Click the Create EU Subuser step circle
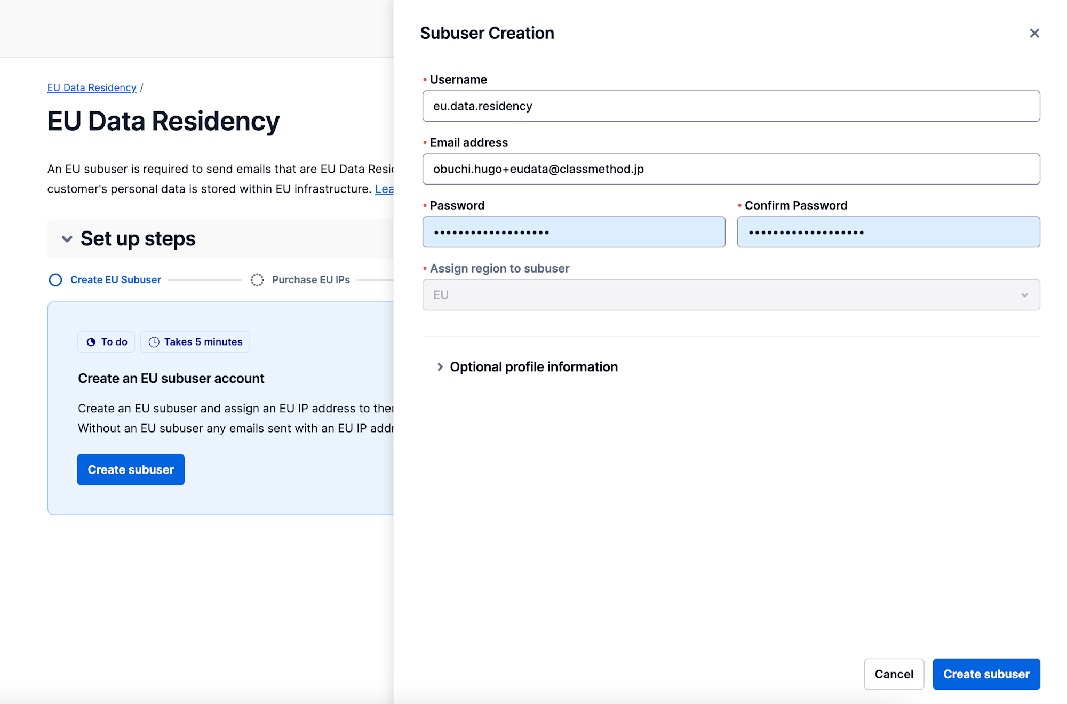Screen dimensions: 1067x704 (55, 280)
